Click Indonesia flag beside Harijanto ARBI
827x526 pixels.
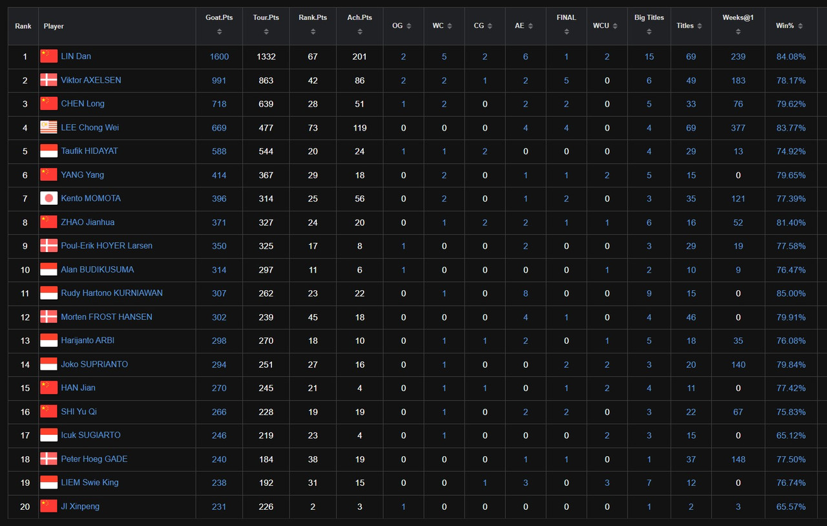coord(48,341)
